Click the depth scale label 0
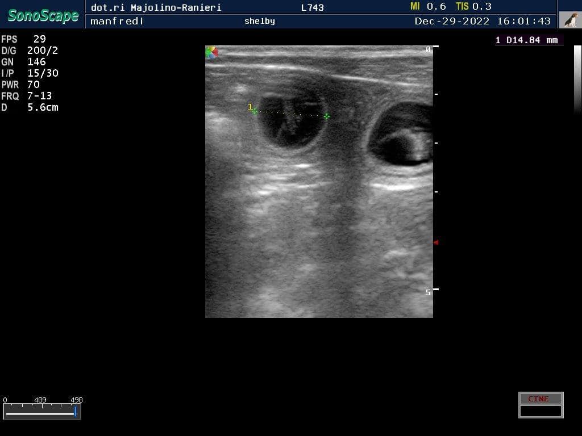The image size is (582, 436). point(428,49)
